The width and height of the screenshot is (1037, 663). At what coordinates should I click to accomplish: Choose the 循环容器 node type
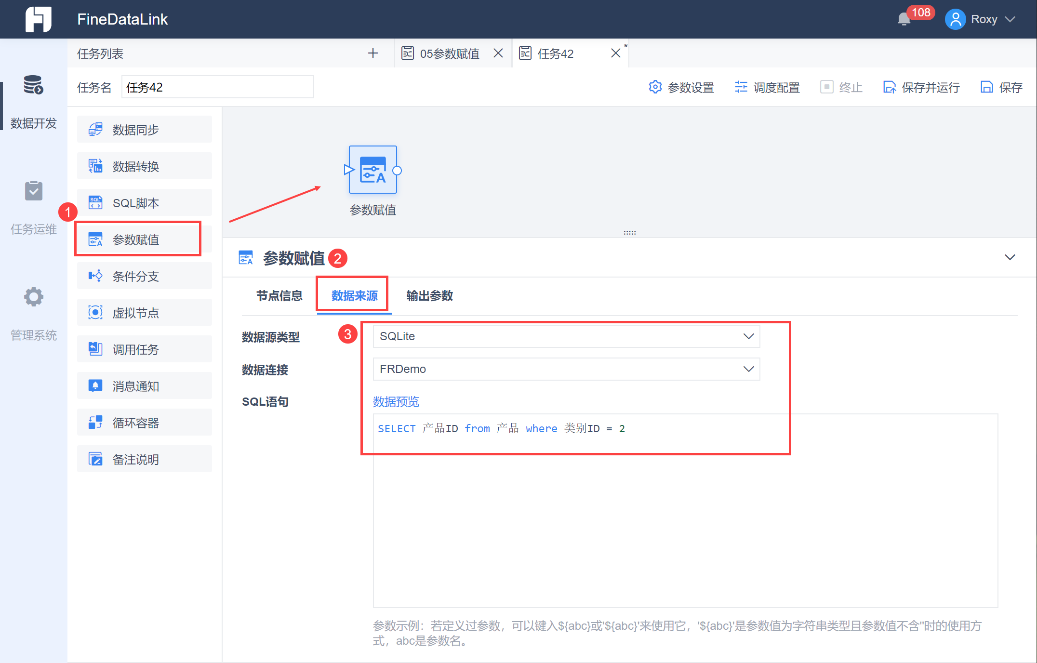144,423
